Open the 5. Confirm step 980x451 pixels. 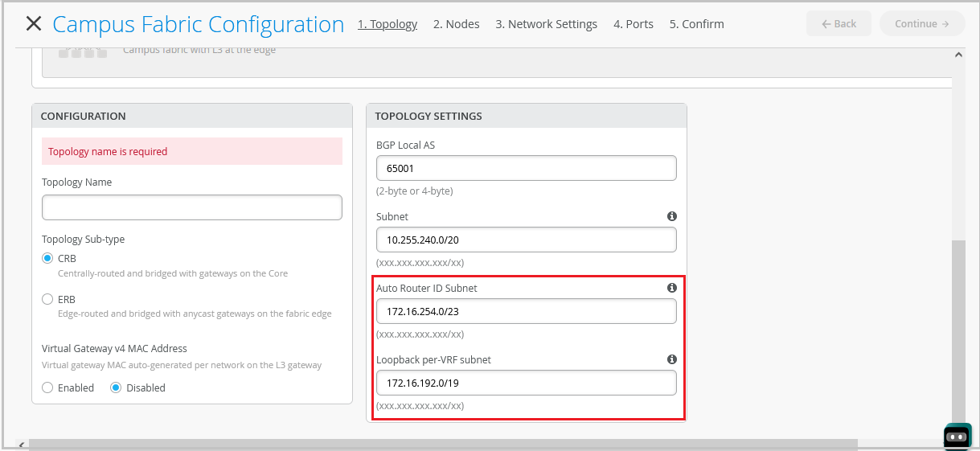pyautogui.click(x=696, y=24)
